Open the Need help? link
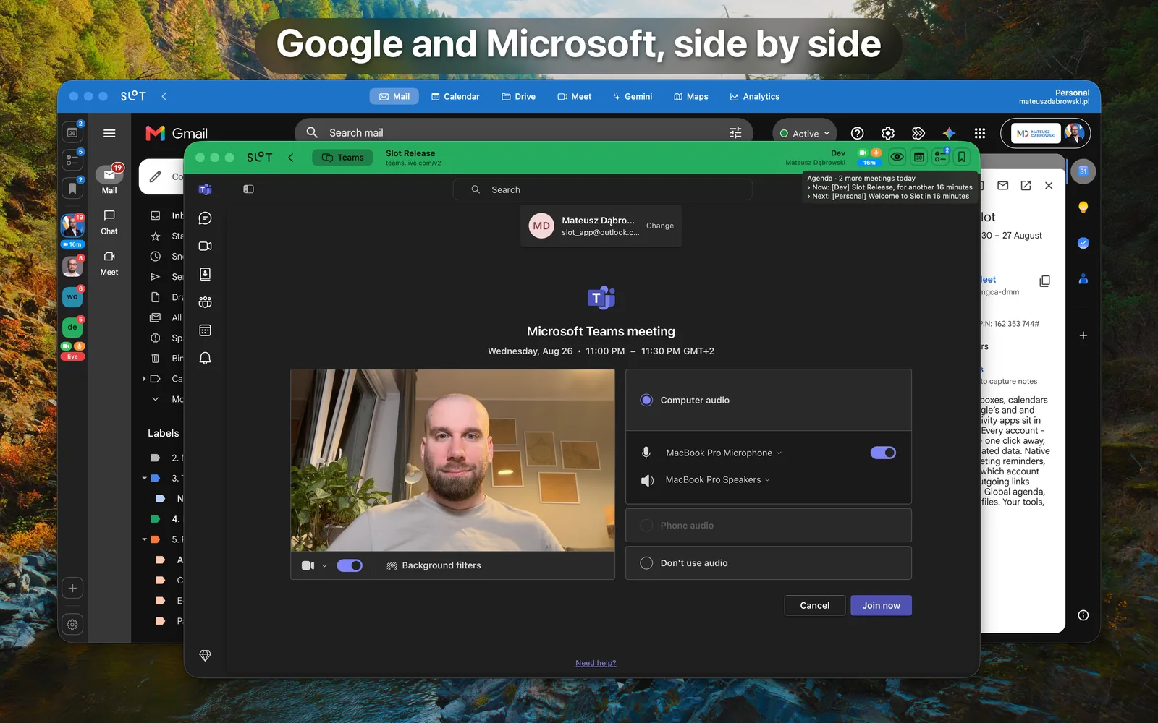This screenshot has height=723, width=1158. 596,663
